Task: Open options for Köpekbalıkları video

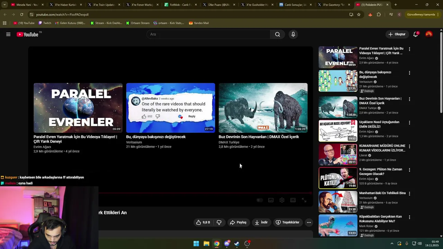Action: (409, 217)
